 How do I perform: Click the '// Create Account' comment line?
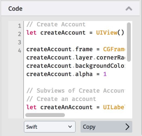(x=56, y=24)
